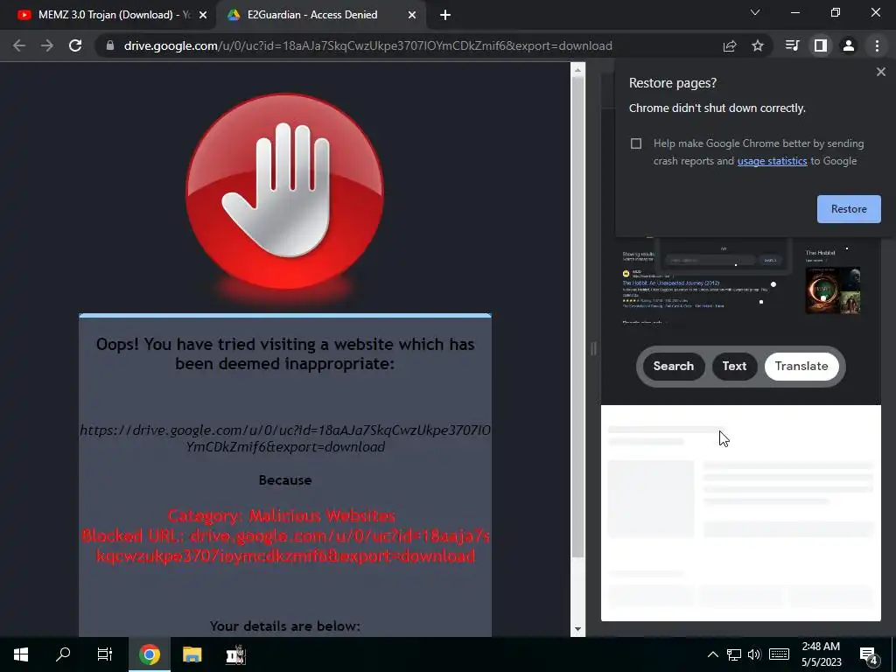Screen dimensions: 896x672
Task: Click the side panel resize handle
Action: [x=593, y=348]
